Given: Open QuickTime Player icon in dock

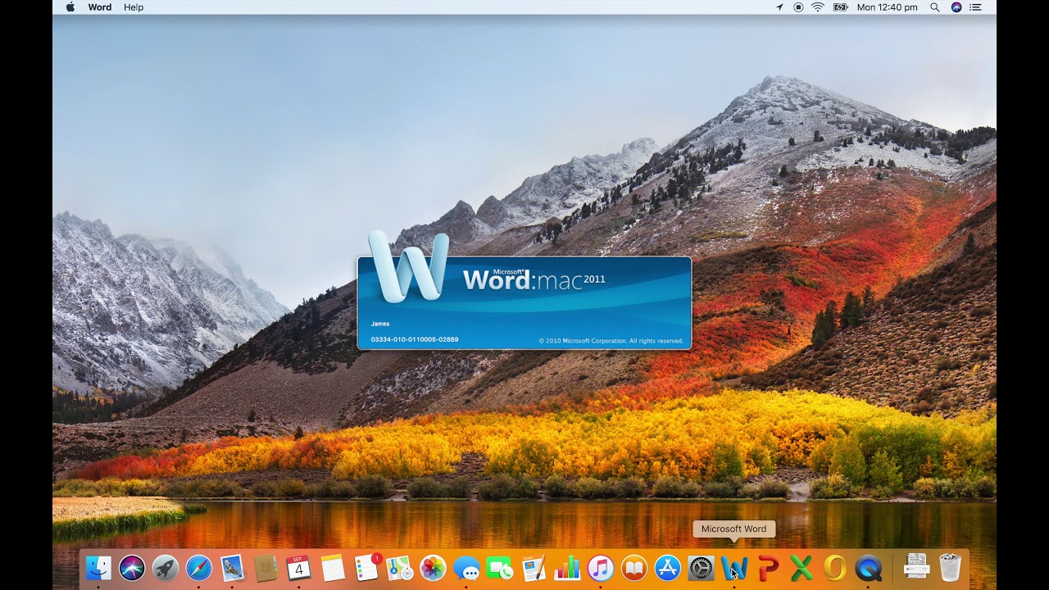Looking at the screenshot, I should 869,567.
